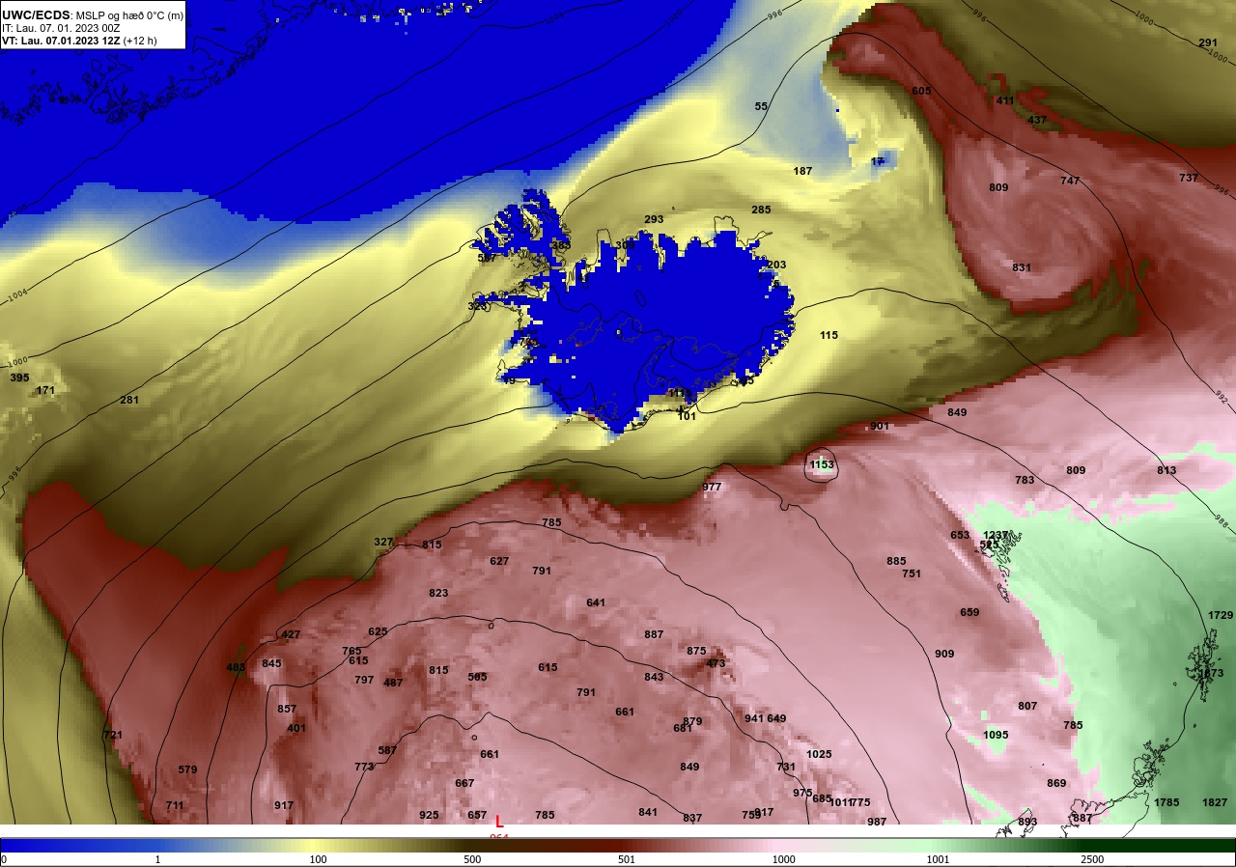1236x867 pixels.
Task: Click the circled value 1153
Action: pos(821,465)
